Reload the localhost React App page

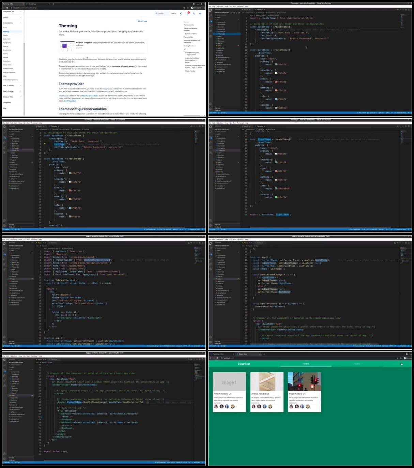point(217,358)
